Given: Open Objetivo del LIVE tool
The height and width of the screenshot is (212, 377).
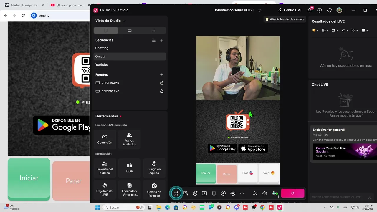Looking at the screenshot, I should point(105,189).
